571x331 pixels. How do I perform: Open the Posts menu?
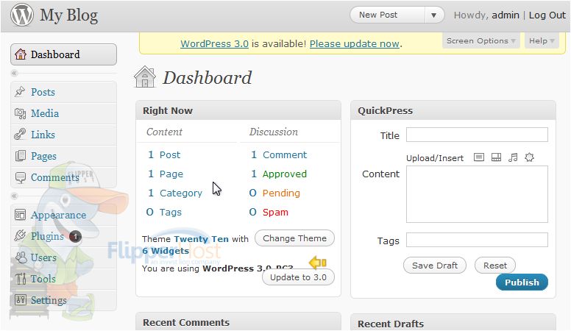click(x=64, y=92)
